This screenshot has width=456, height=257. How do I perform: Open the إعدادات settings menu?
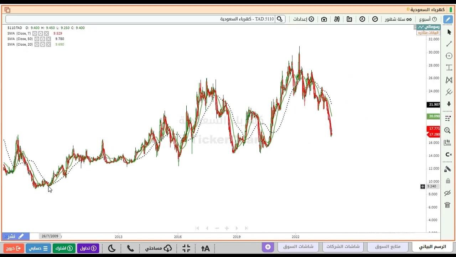[x=304, y=19]
